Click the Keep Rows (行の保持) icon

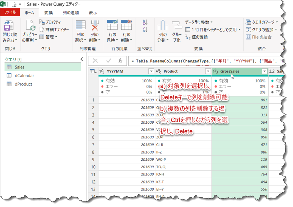coord(112,25)
